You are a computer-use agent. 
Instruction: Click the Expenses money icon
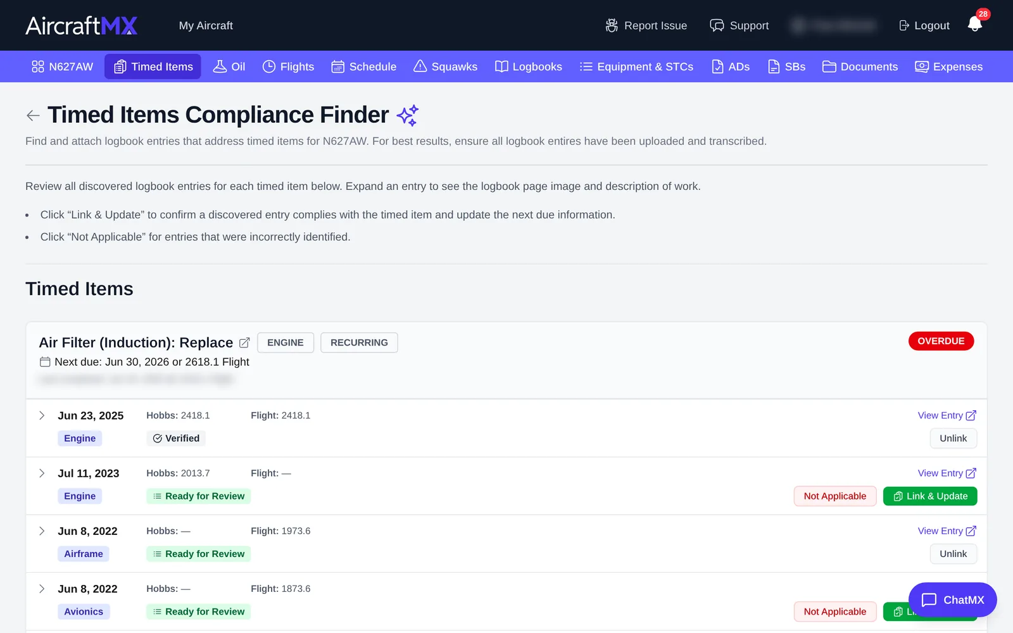pos(922,66)
